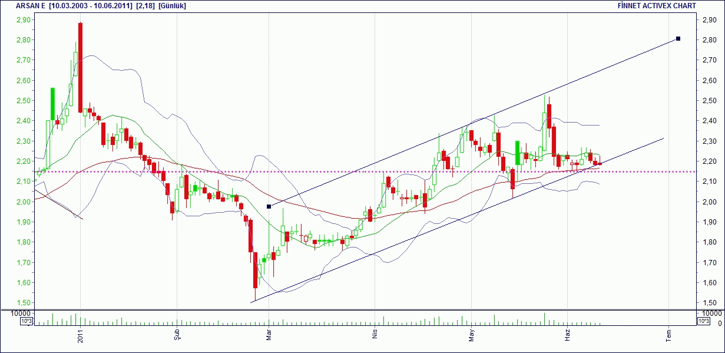
Task: Click the 2011 date label on time axis
Action: click(80, 335)
